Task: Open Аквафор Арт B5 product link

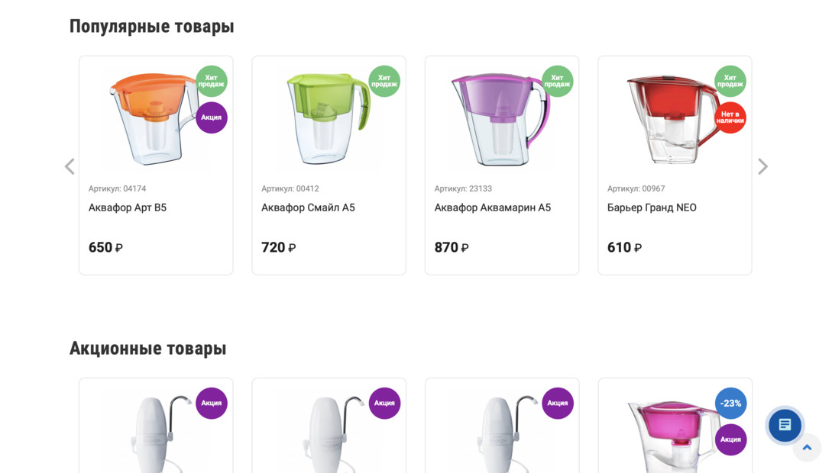Action: click(128, 208)
